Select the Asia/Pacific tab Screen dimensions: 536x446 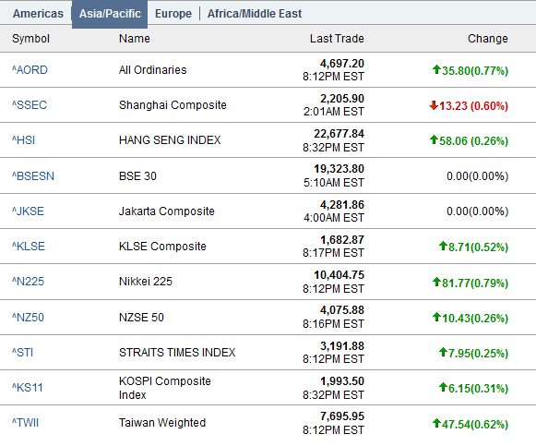(x=110, y=14)
